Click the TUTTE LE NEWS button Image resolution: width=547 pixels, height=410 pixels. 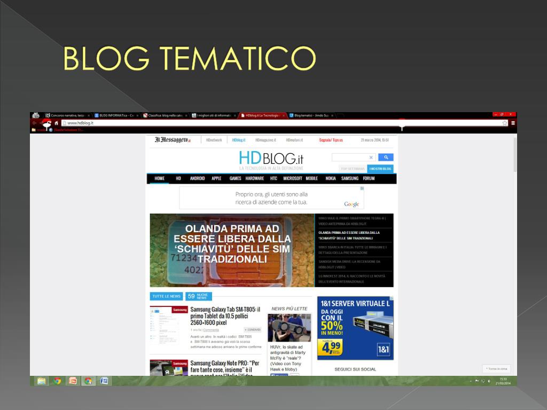click(167, 296)
